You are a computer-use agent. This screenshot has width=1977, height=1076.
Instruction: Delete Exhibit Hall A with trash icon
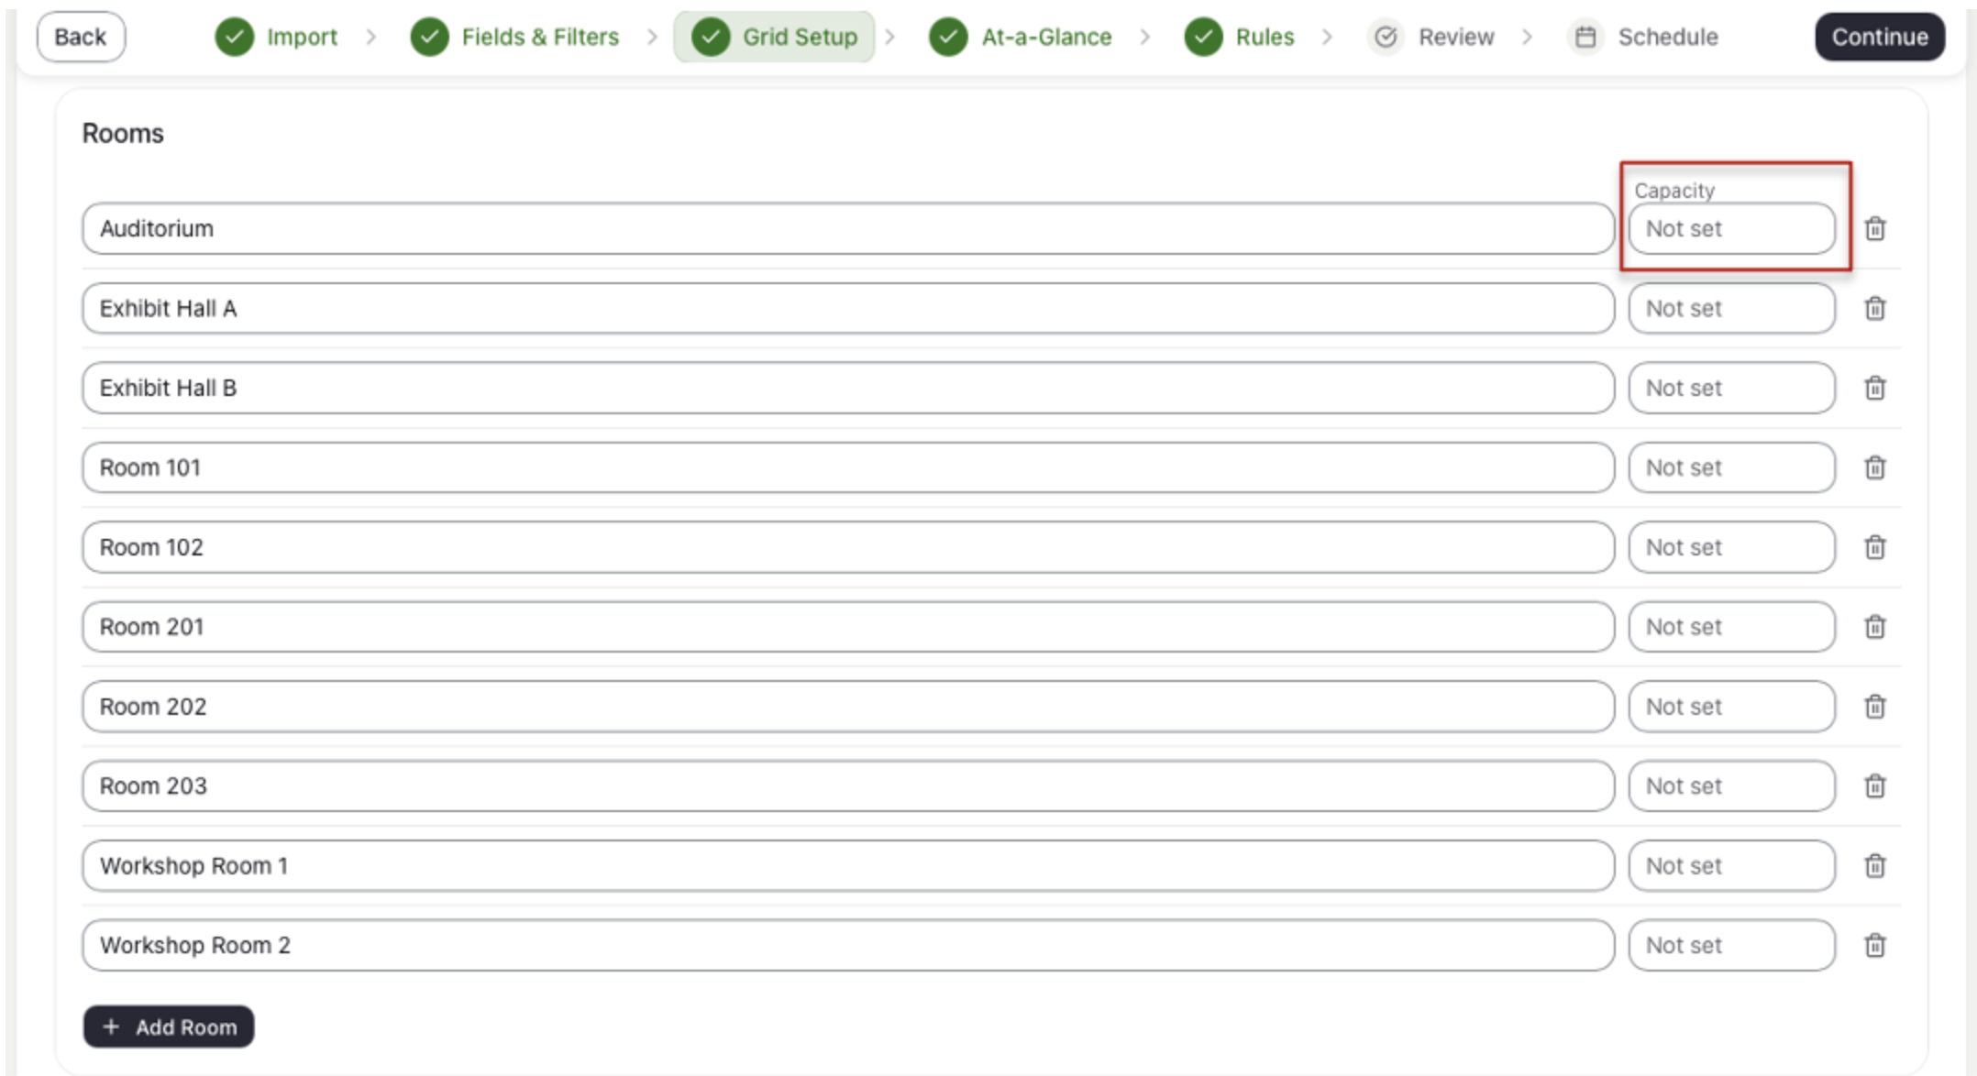[1875, 308]
